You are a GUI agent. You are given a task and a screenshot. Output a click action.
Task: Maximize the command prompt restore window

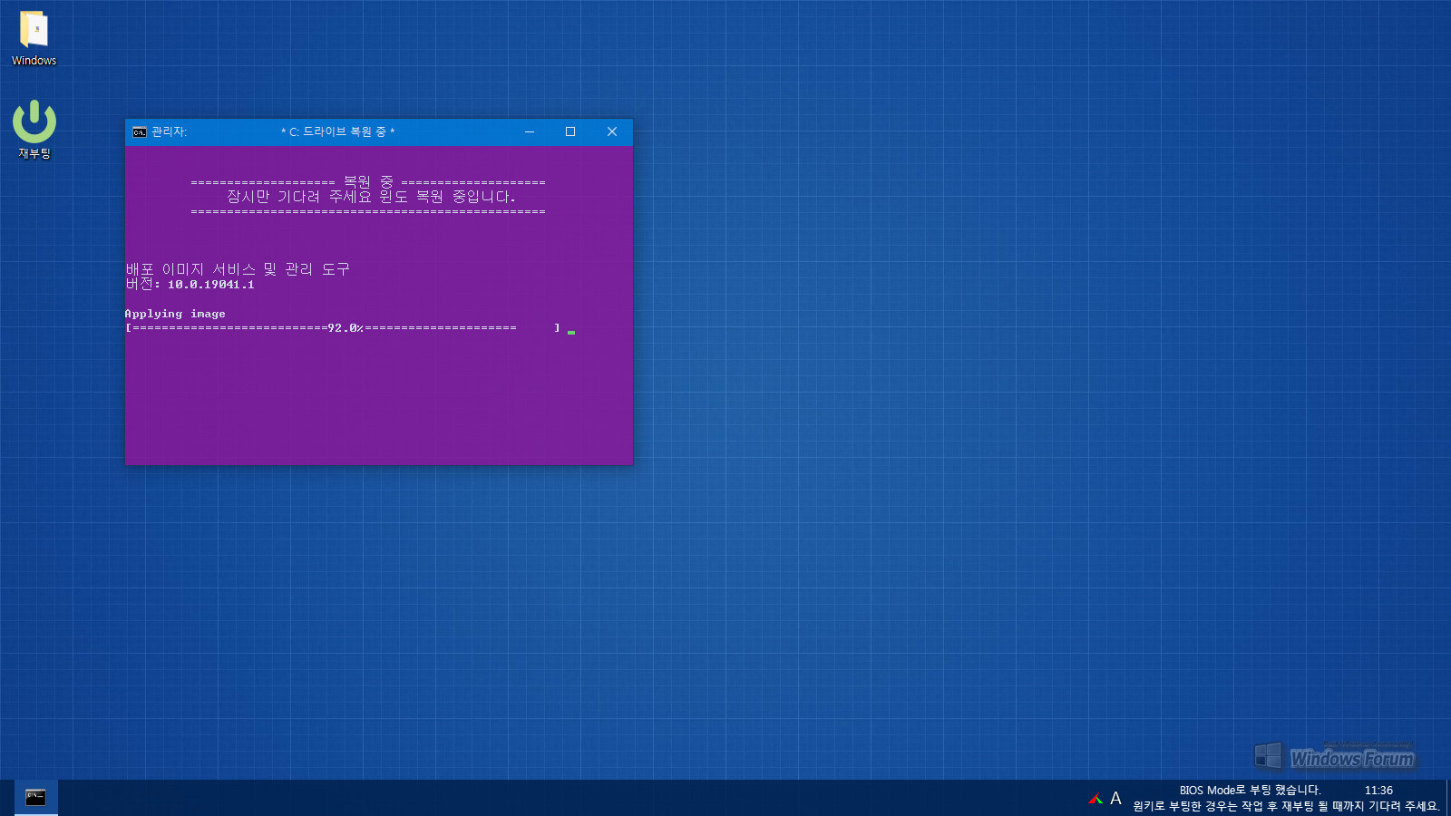pos(570,131)
